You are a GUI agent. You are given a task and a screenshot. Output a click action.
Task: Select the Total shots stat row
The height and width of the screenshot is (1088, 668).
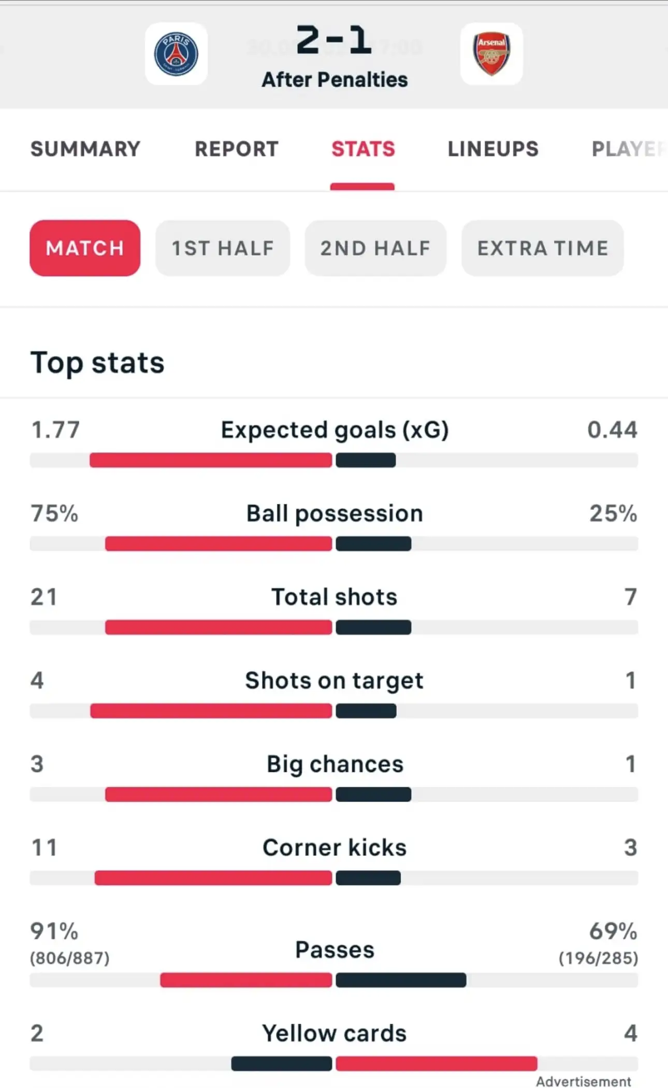point(334,610)
